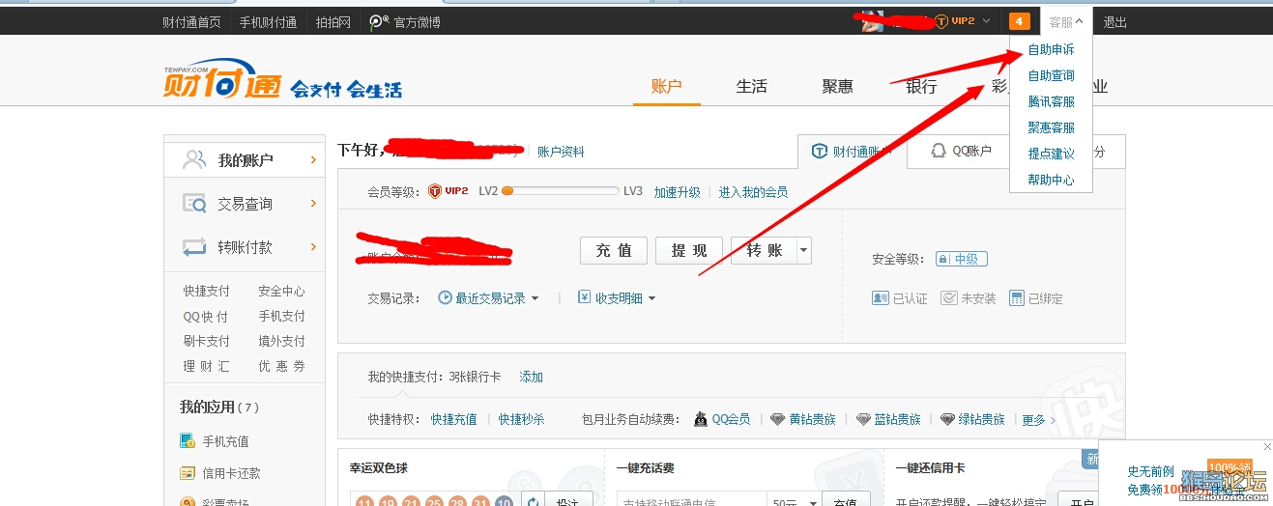1273x506 pixels.
Task: Click the 未安装 checkmark icon
Action: (x=949, y=298)
